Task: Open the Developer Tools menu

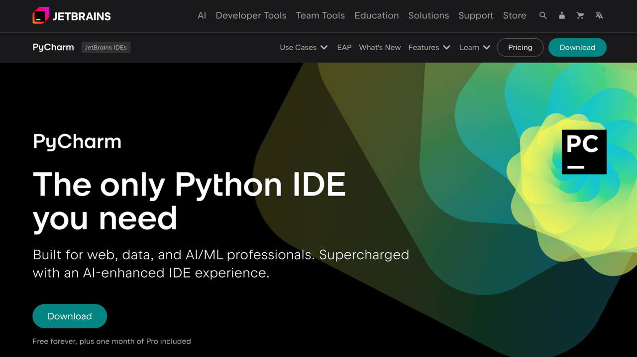Action: 251,15
